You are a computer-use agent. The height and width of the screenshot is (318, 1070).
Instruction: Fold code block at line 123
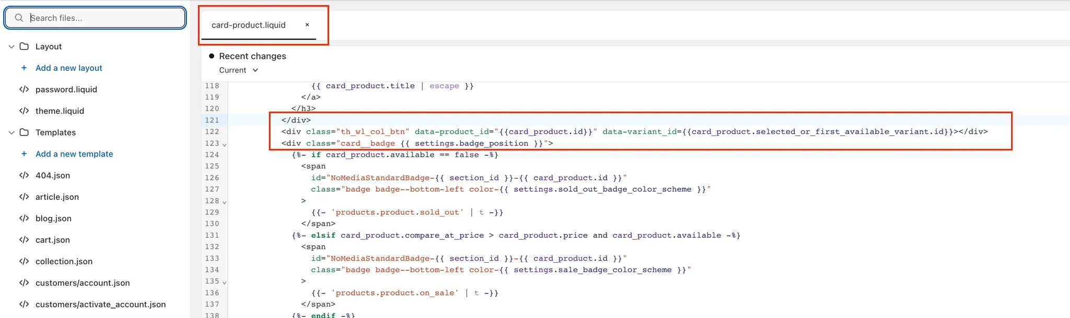point(225,144)
